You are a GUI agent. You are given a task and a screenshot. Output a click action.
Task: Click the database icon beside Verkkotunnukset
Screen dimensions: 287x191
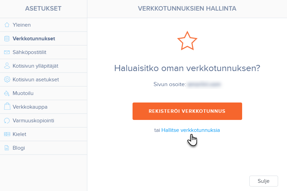[x=7, y=39]
